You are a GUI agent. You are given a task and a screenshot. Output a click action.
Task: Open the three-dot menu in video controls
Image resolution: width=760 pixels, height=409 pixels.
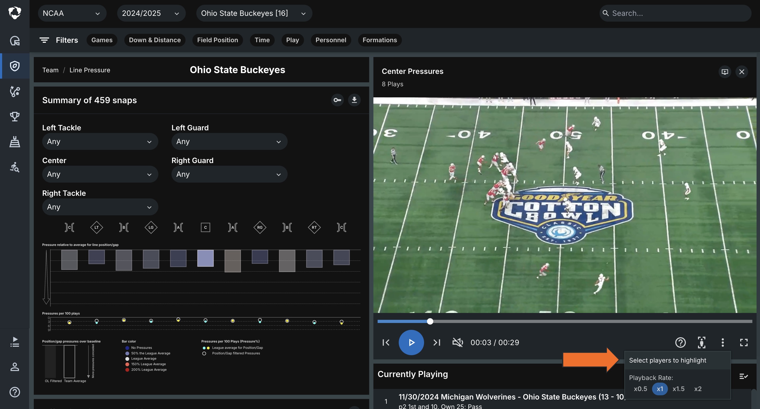point(723,342)
